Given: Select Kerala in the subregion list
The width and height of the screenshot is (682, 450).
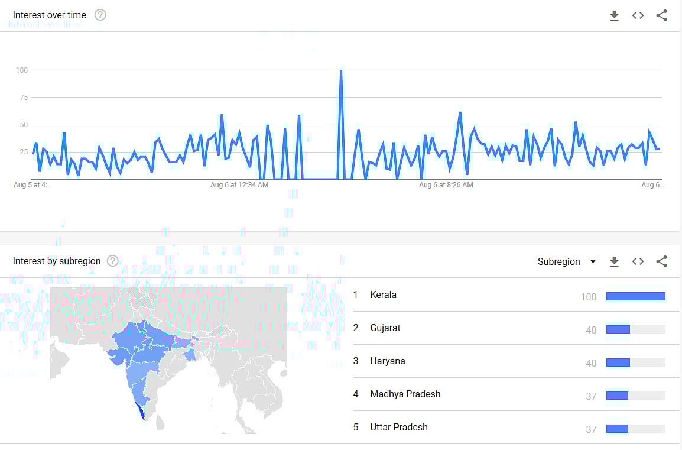Looking at the screenshot, I should coord(383,294).
